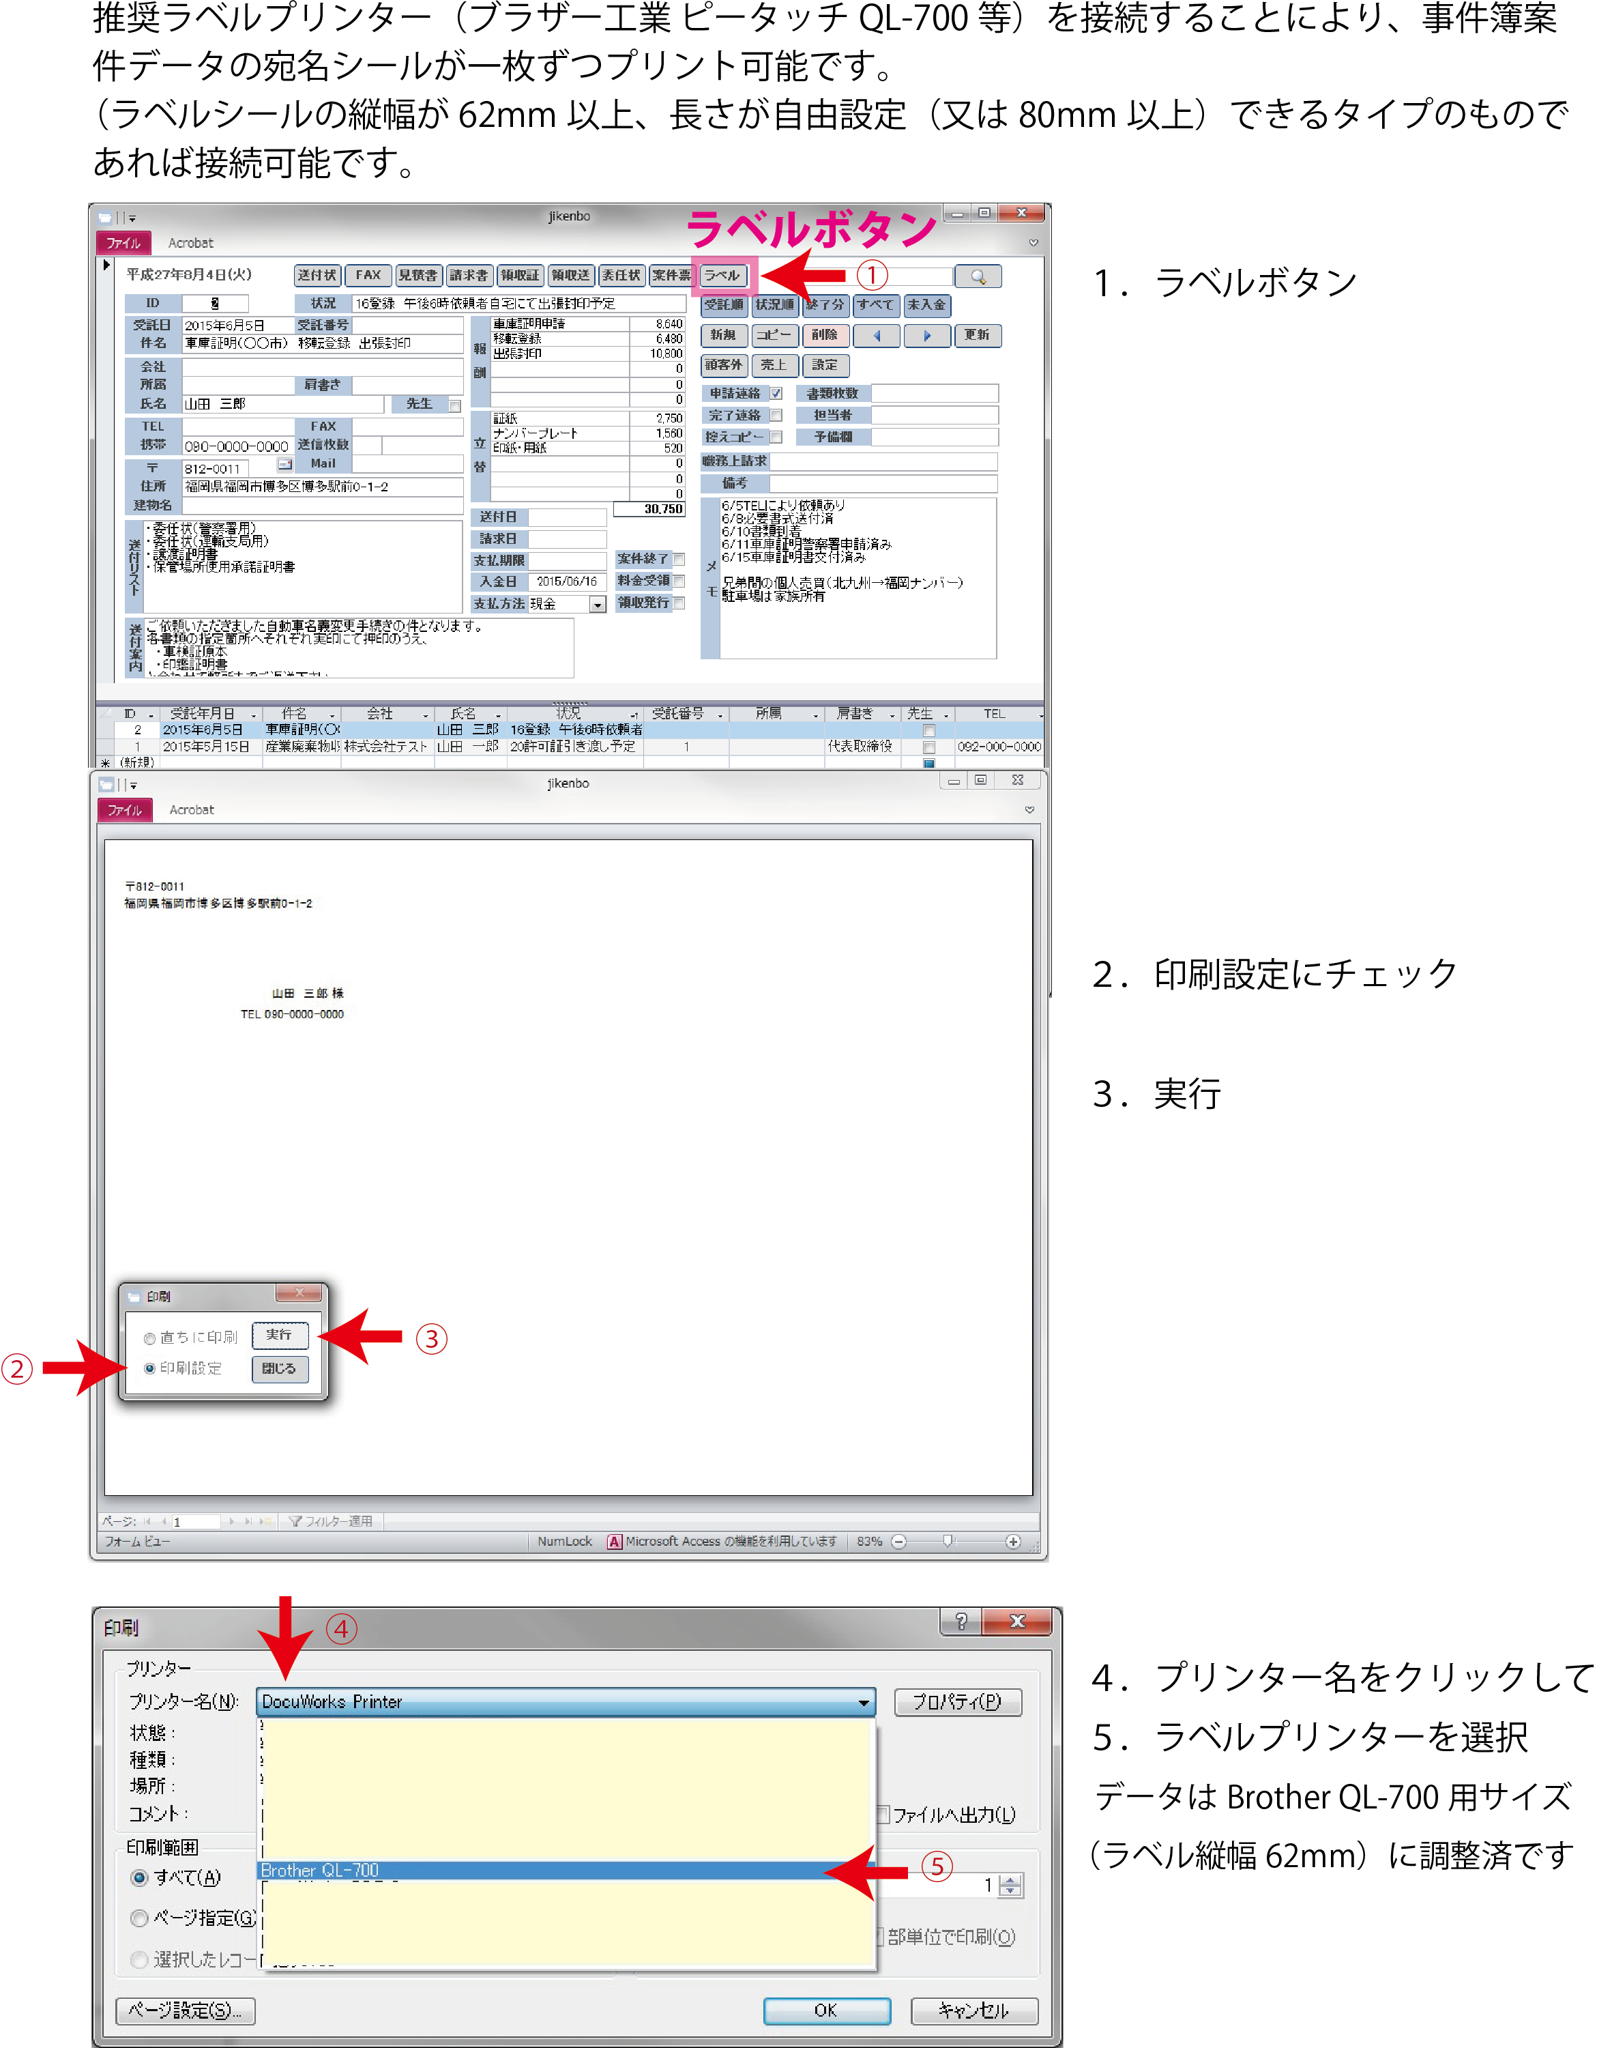Select ページ指定 radio option
Image resolution: width=1597 pixels, height=2048 pixels.
point(140,1918)
